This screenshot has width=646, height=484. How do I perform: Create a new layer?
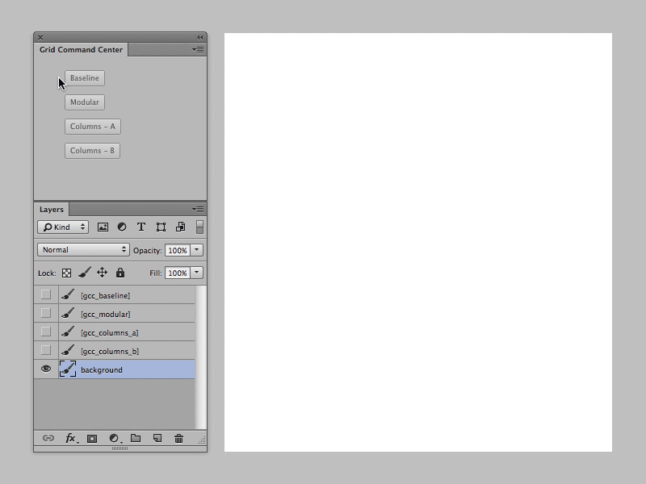pyautogui.click(x=157, y=439)
